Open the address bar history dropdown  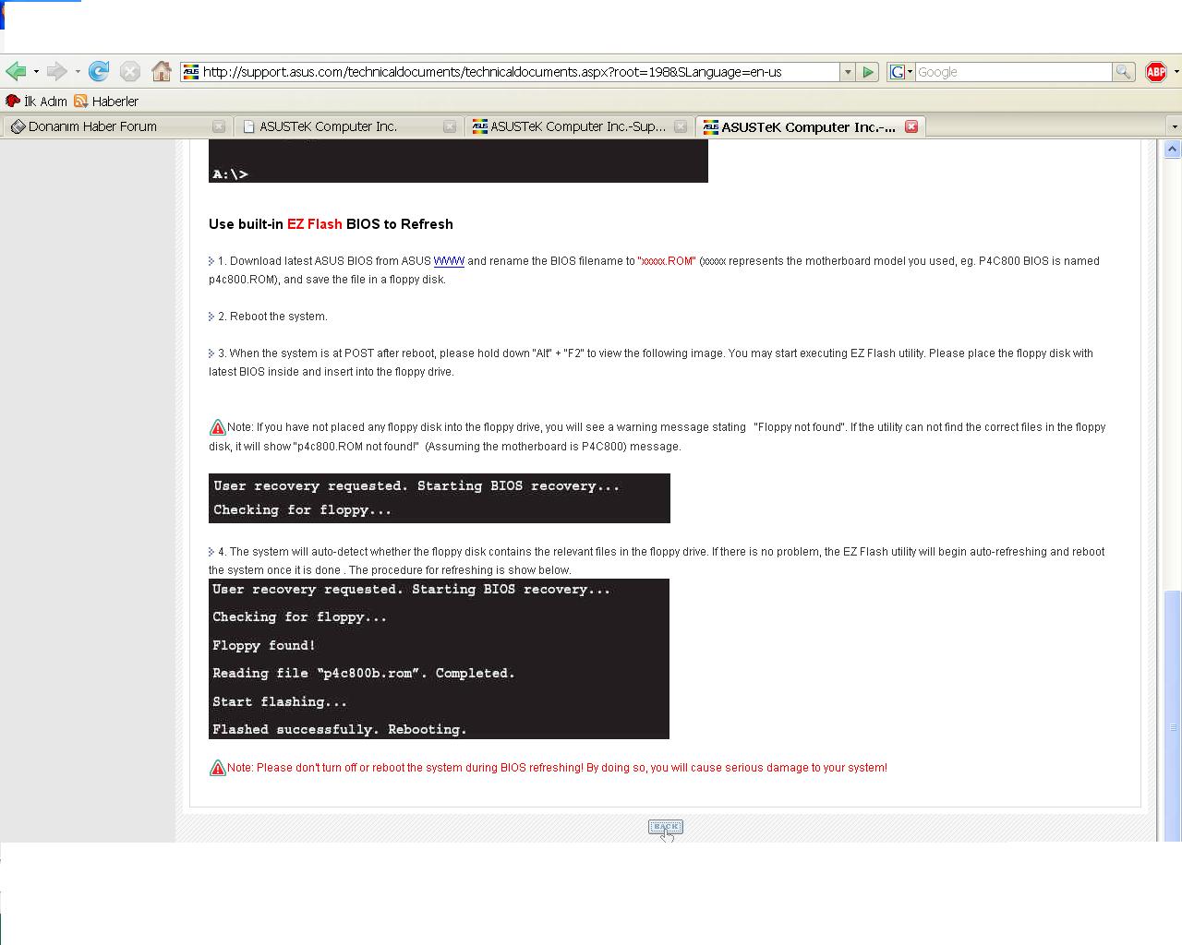coord(848,72)
